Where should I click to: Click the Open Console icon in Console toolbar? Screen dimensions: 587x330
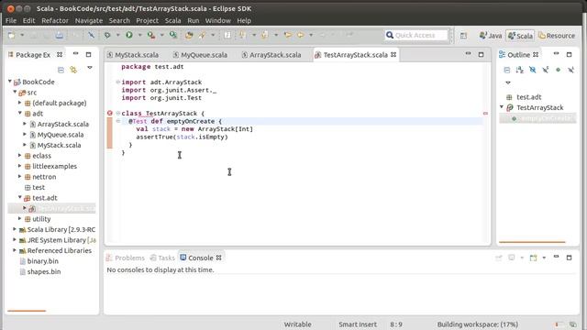click(534, 258)
